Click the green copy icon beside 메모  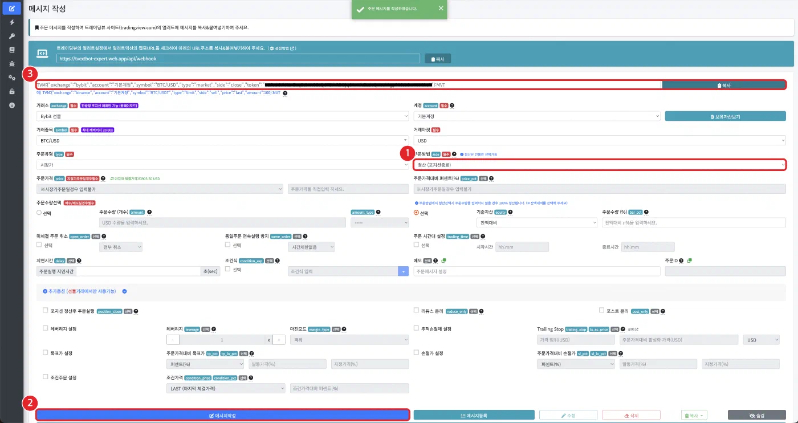(x=443, y=261)
